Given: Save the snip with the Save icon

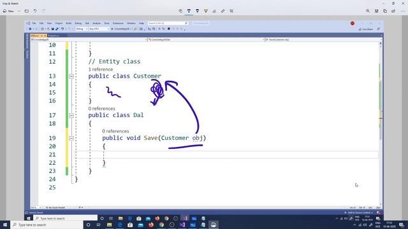Looking at the screenshot, I should coord(376,11).
